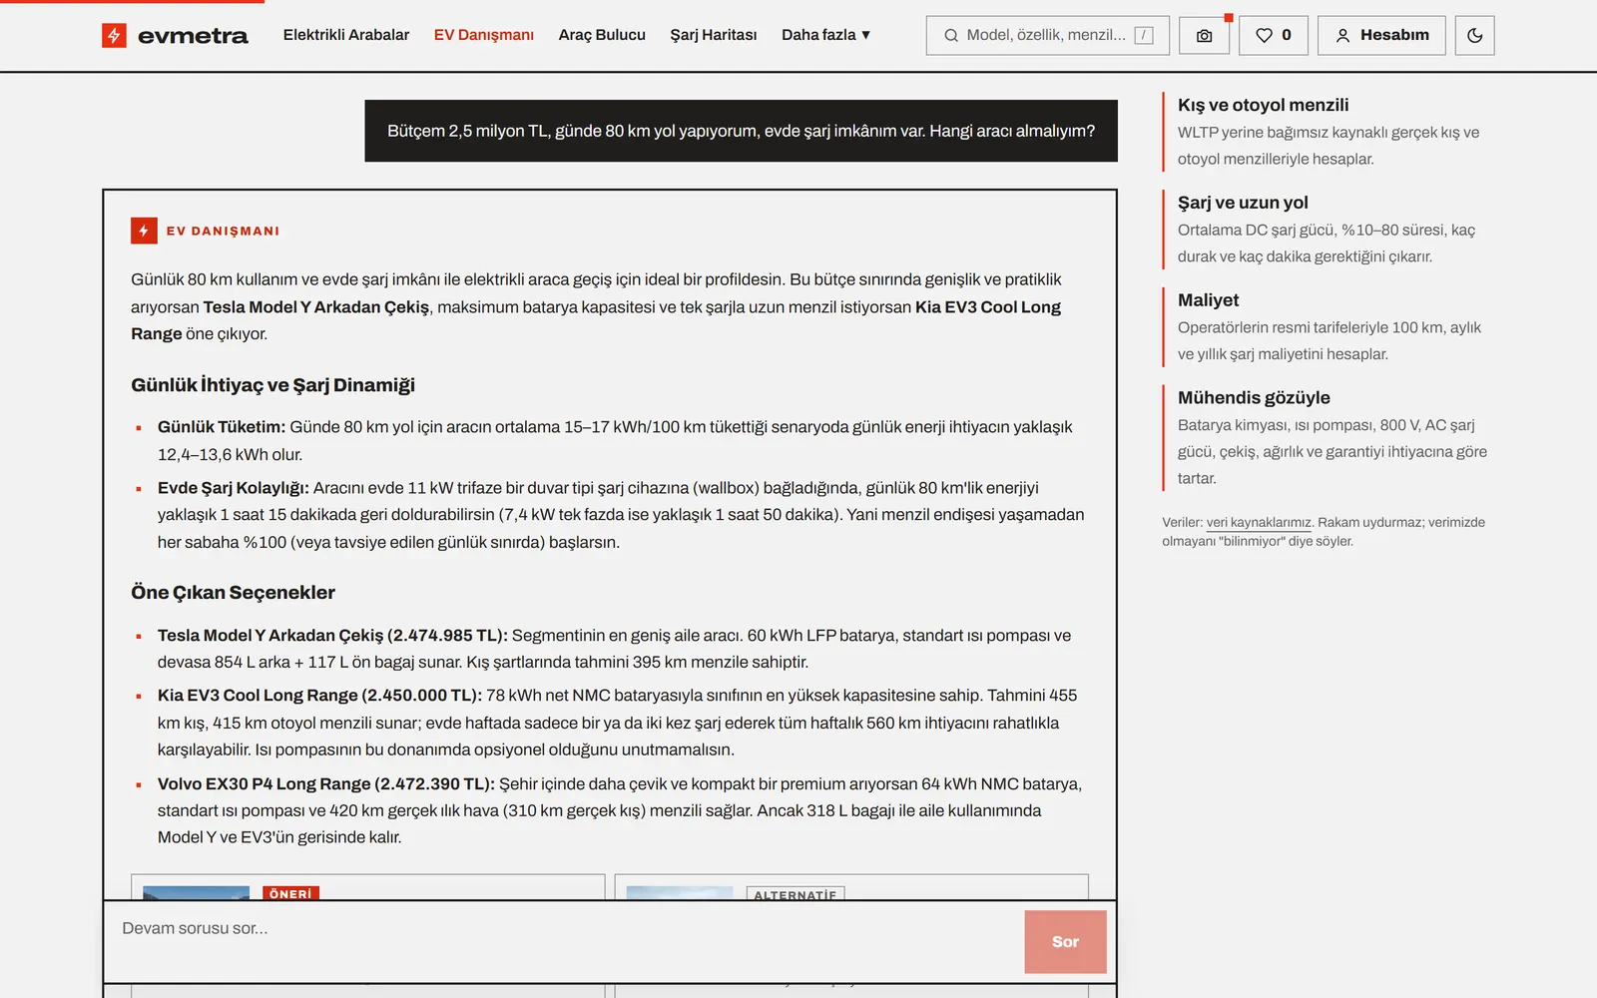Click the user question message bubble
Screen dimensions: 1597x998
click(x=741, y=131)
